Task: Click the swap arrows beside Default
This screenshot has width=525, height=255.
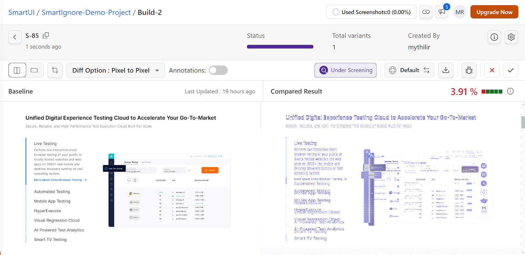Action: 426,70
